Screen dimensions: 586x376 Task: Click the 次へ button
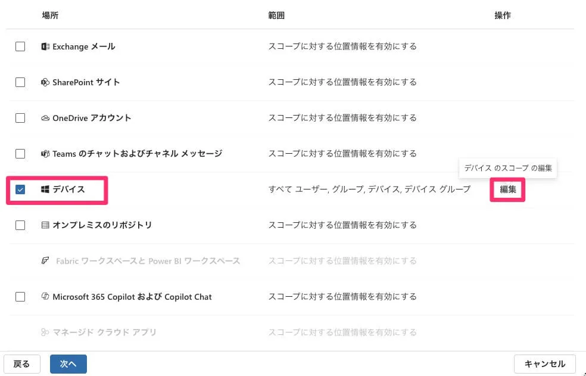(68, 364)
